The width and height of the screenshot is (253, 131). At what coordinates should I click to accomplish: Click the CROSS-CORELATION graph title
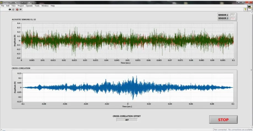click(21, 68)
